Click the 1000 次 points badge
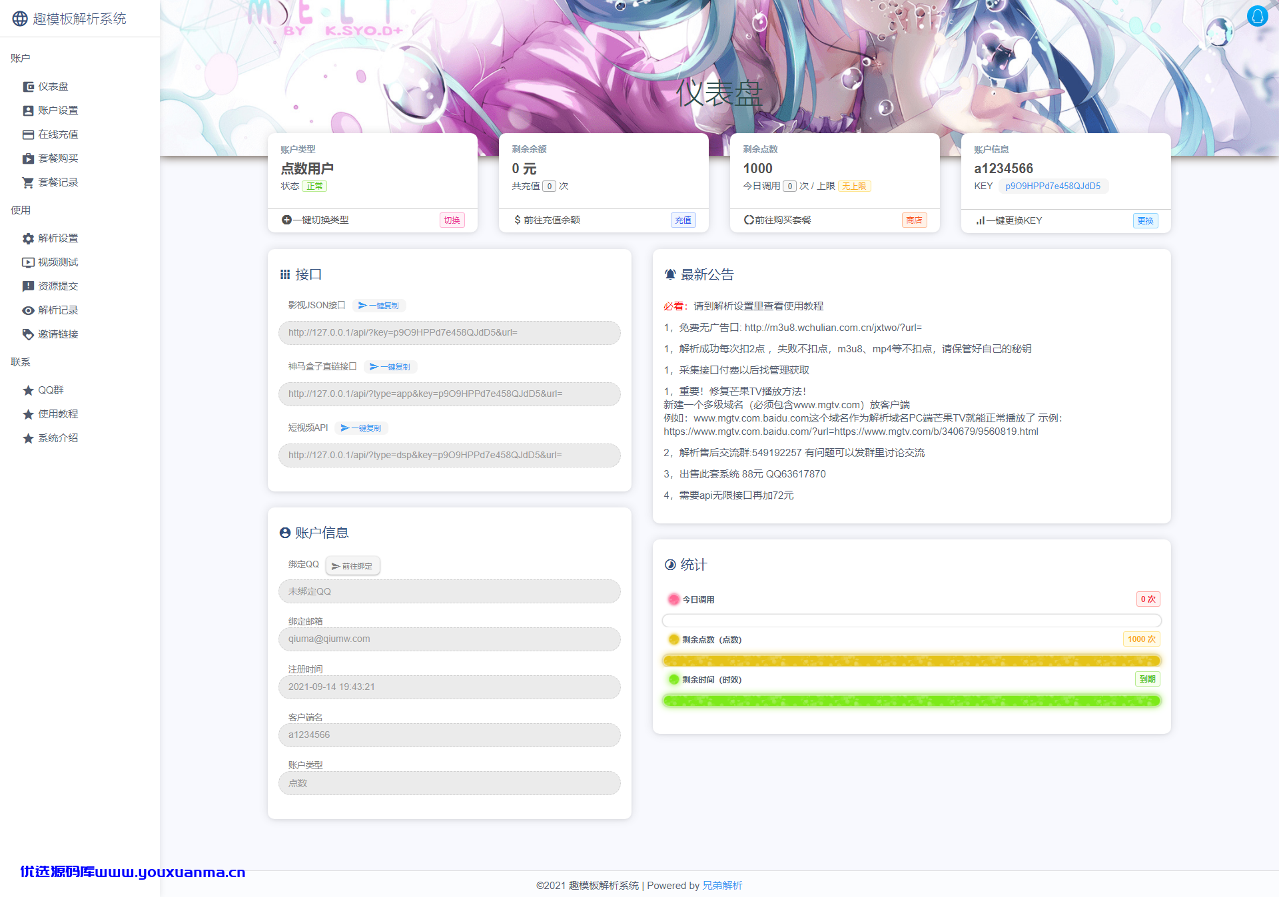The height and width of the screenshot is (897, 1279). click(x=1141, y=639)
